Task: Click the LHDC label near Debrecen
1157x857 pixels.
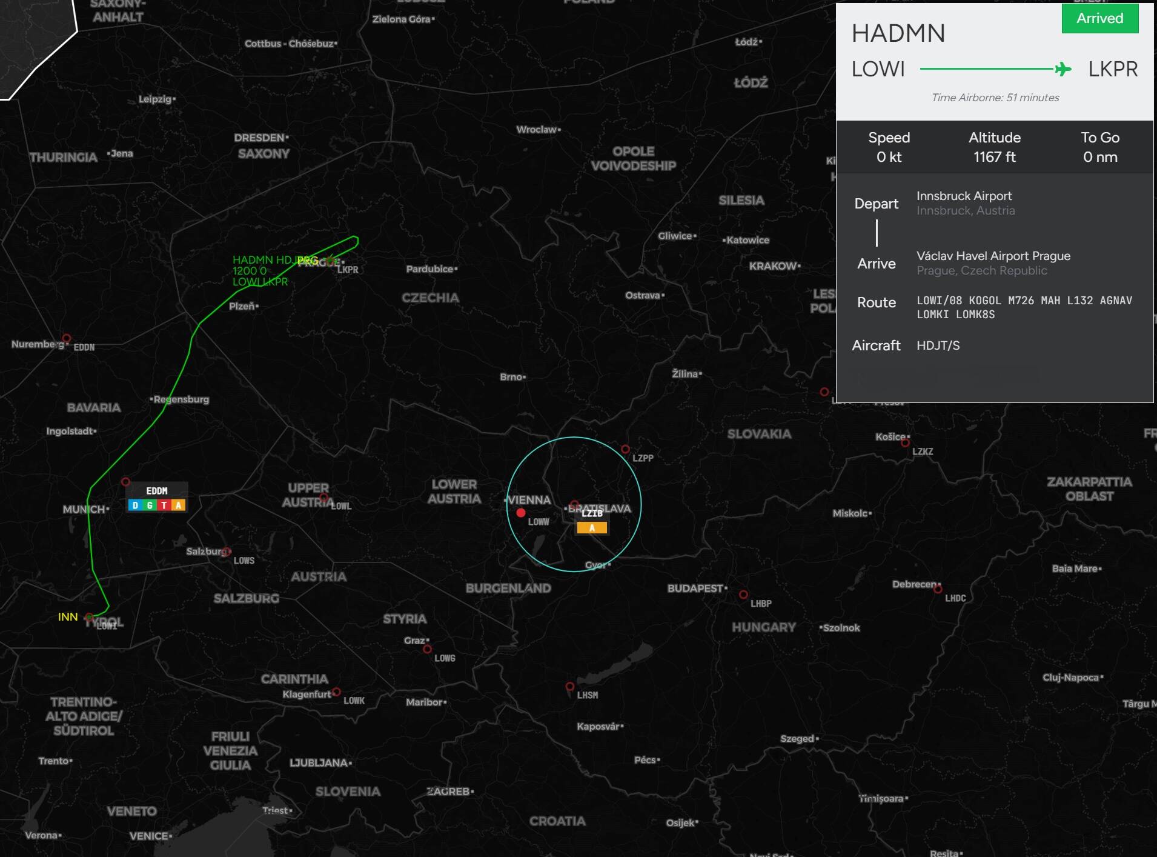Action: click(955, 598)
